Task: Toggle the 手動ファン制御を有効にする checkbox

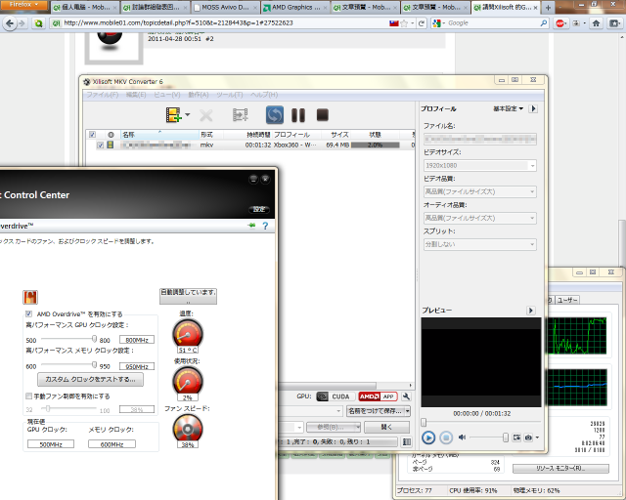Action: (x=28, y=396)
